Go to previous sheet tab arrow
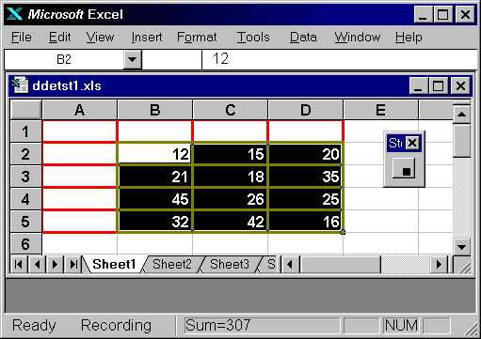The height and width of the screenshot is (339, 481). click(x=37, y=265)
